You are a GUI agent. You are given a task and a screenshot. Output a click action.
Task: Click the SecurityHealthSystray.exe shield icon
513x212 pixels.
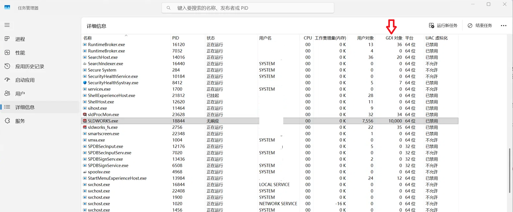click(x=85, y=83)
